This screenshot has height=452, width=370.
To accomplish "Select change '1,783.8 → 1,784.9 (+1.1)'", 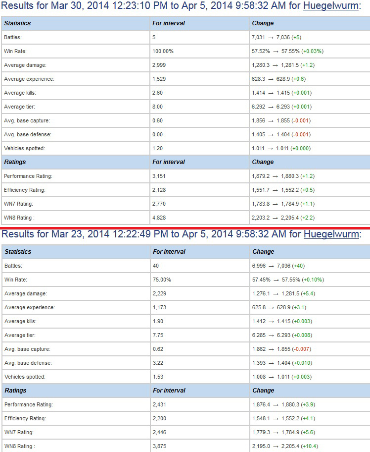I will point(283,204).
